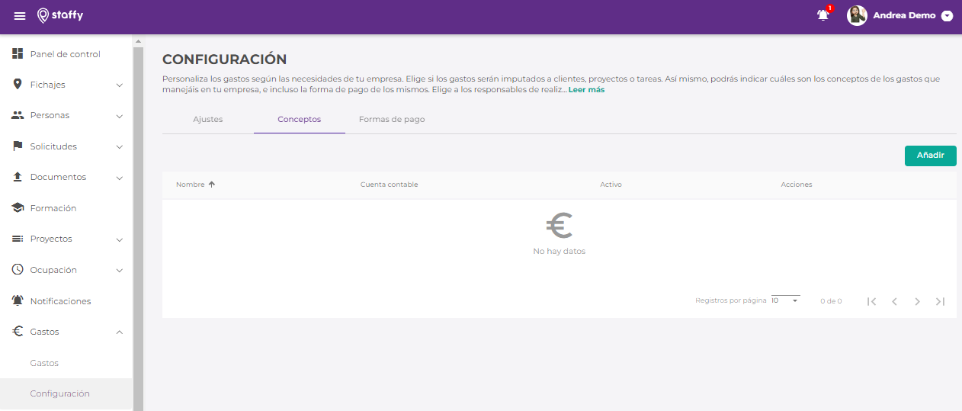Select the Gastos submenu item
962x411 pixels.
tap(44, 363)
